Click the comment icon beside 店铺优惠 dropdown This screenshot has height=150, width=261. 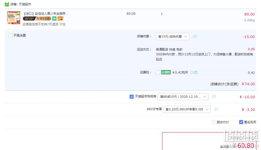[x=195, y=36]
